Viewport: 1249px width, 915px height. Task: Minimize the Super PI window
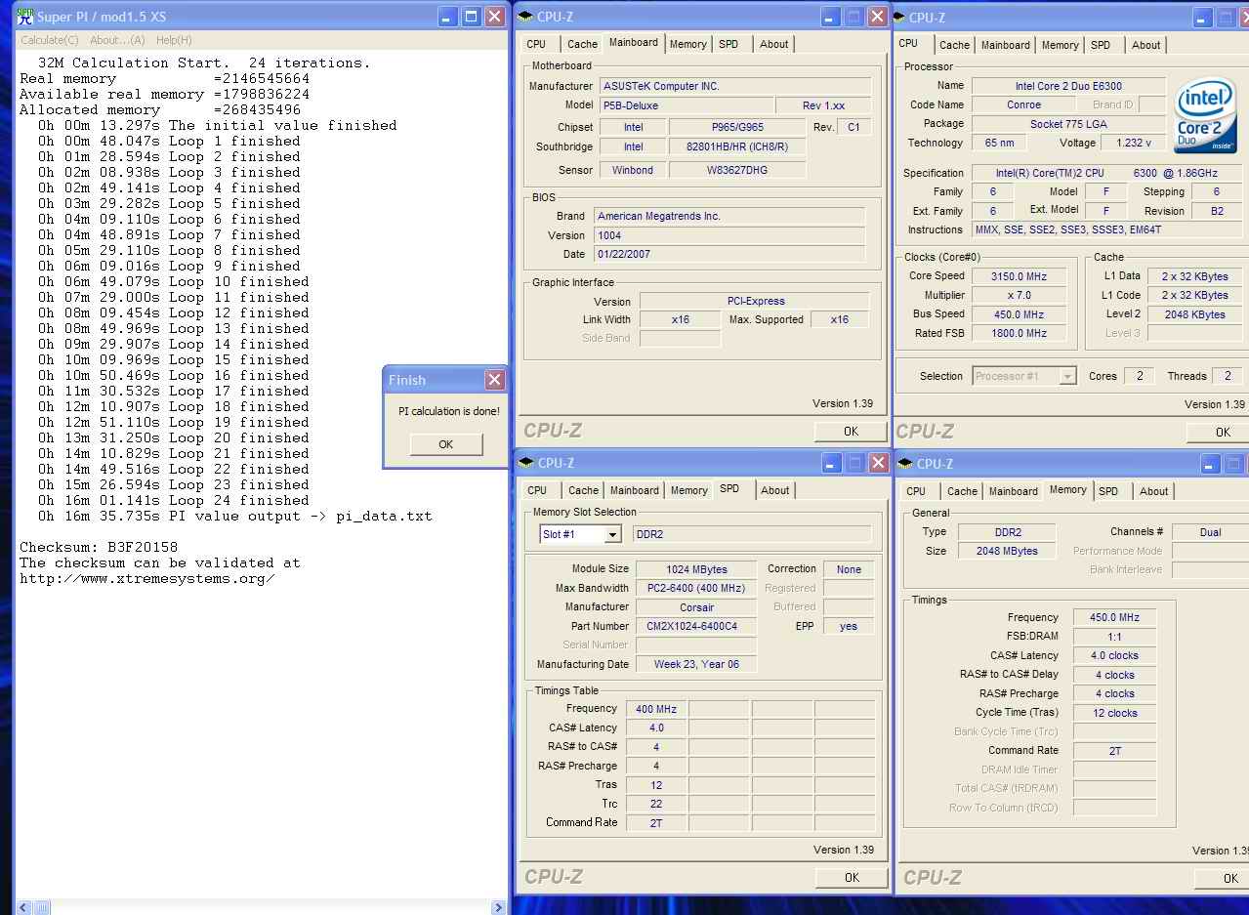(x=448, y=17)
